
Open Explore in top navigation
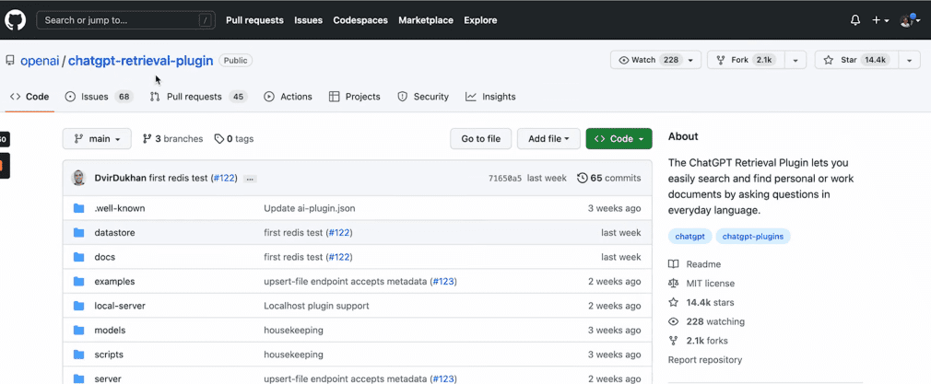480,20
